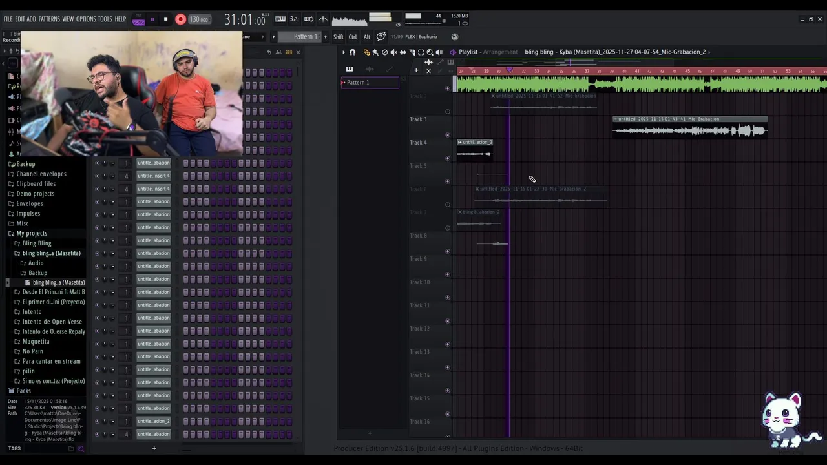
Task: Open the hint help speech-bubble icon
Action: click(381, 36)
